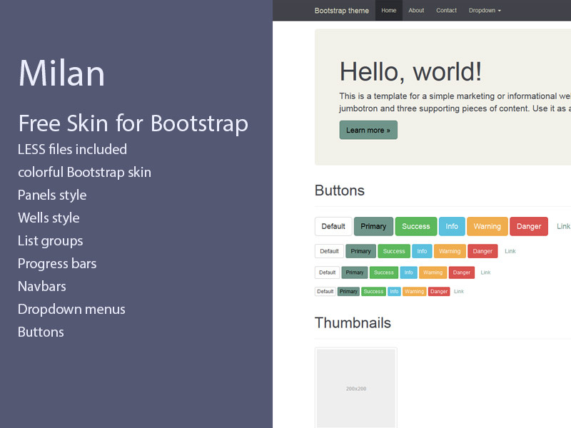Click the smallest Primary button
This screenshot has width=571, height=428.
point(348,292)
